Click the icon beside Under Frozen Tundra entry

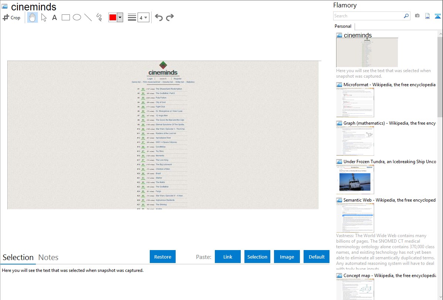pyautogui.click(x=339, y=162)
